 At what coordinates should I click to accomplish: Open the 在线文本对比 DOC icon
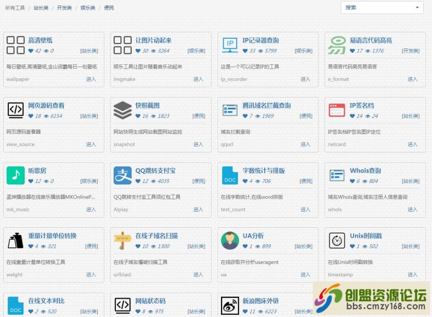(x=15, y=306)
